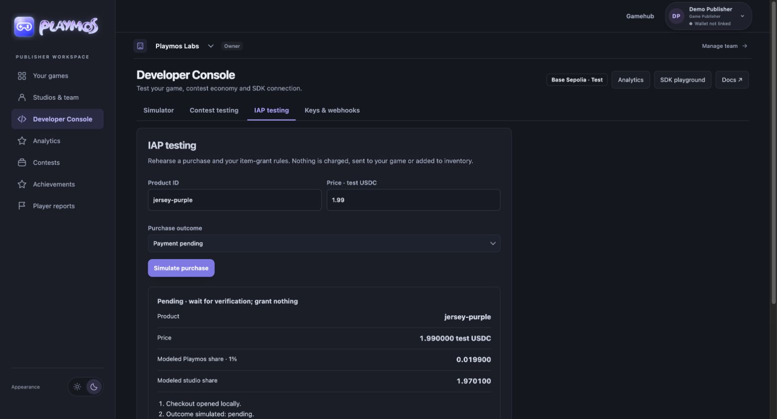This screenshot has height=419, width=777.
Task: Click the modeled studio share value 1.970100
Action: 473,381
